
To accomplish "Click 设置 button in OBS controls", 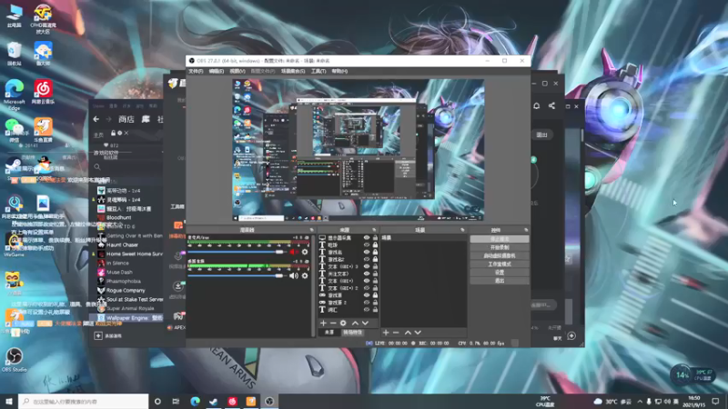I will pos(500,272).
